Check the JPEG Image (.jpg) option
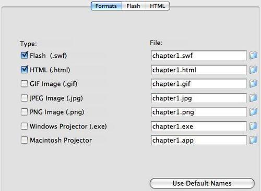This screenshot has width=261, height=191. pyautogui.click(x=24, y=98)
